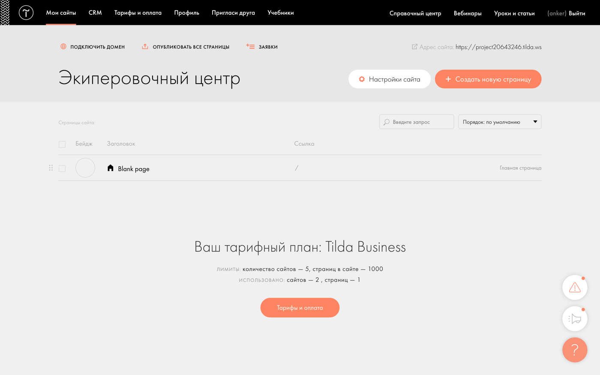Check the Blank page row checkbox

coord(62,168)
